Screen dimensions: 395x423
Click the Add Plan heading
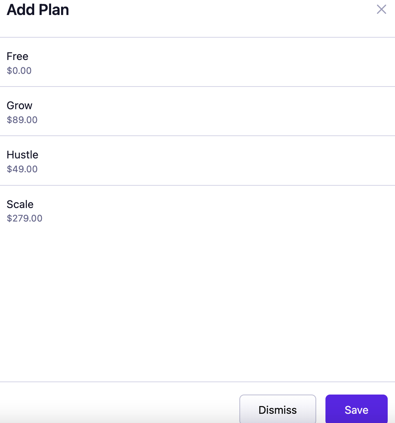pos(38,10)
